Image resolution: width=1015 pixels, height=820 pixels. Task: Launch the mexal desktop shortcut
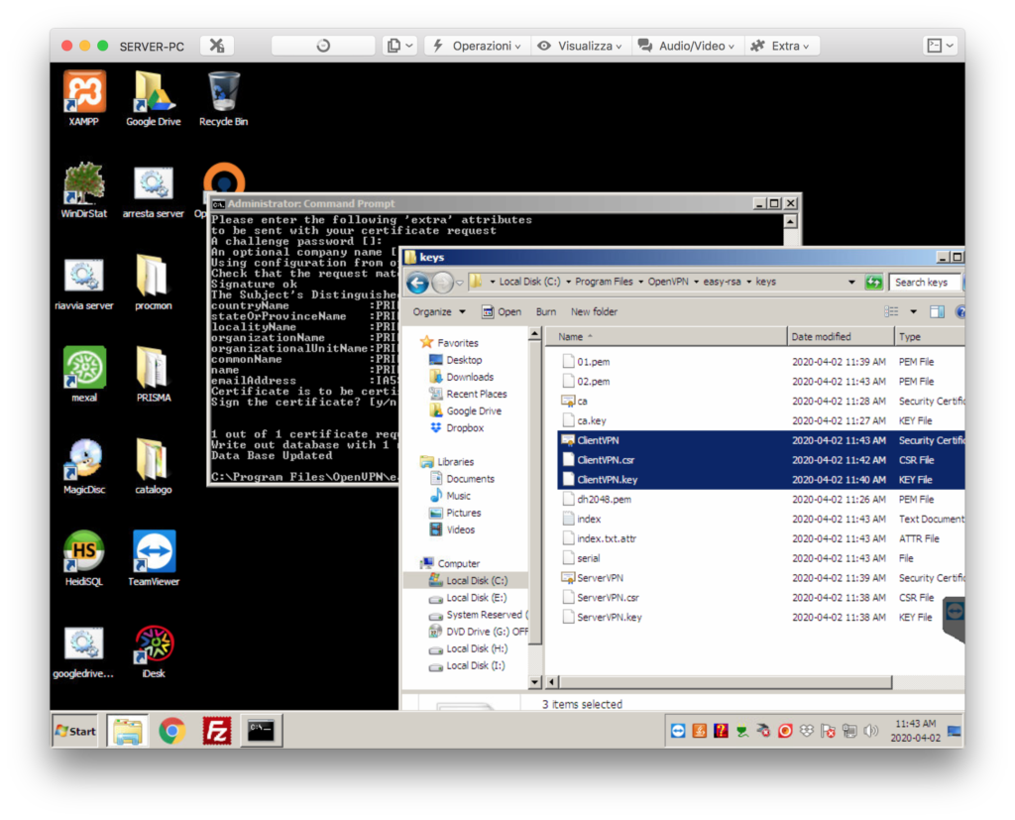84,375
